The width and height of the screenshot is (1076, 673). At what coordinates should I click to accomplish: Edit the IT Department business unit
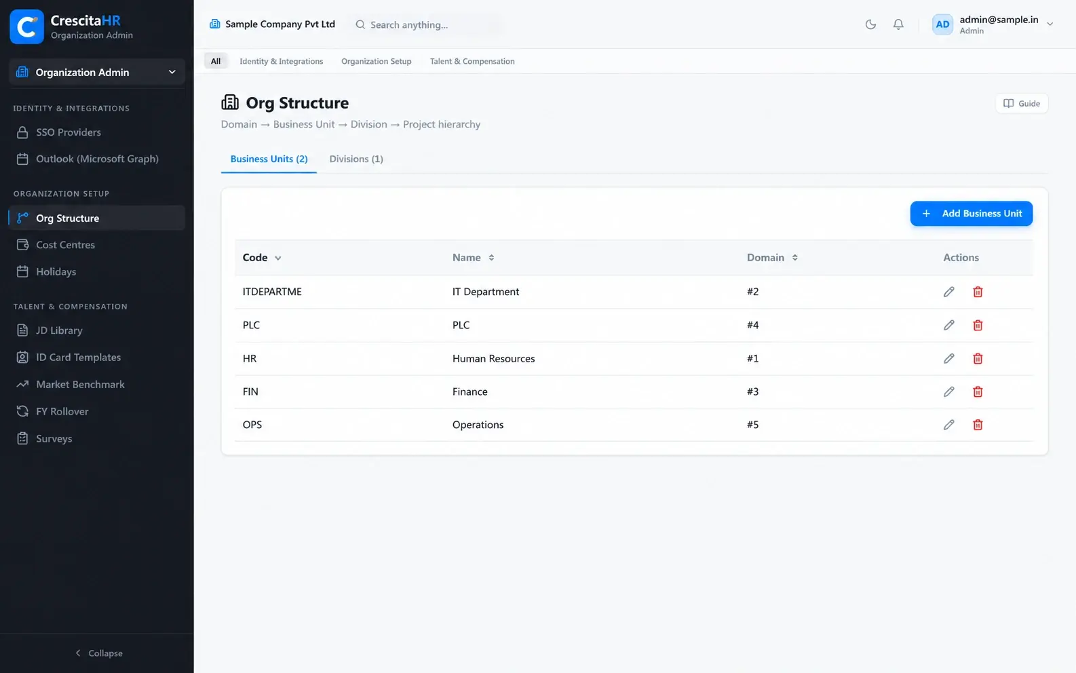point(948,292)
